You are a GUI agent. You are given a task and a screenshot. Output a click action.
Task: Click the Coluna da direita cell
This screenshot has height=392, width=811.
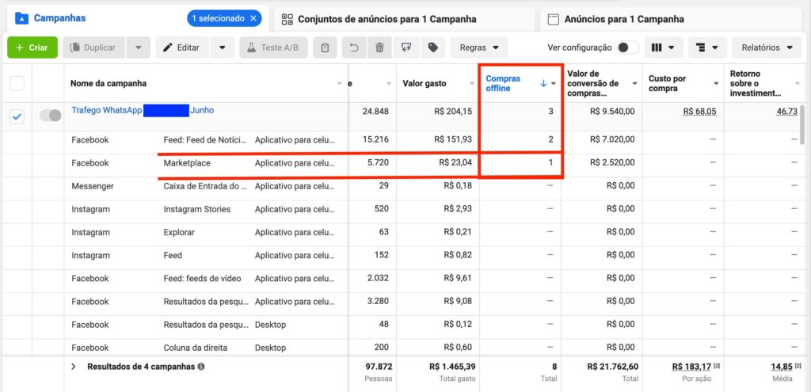(195, 348)
